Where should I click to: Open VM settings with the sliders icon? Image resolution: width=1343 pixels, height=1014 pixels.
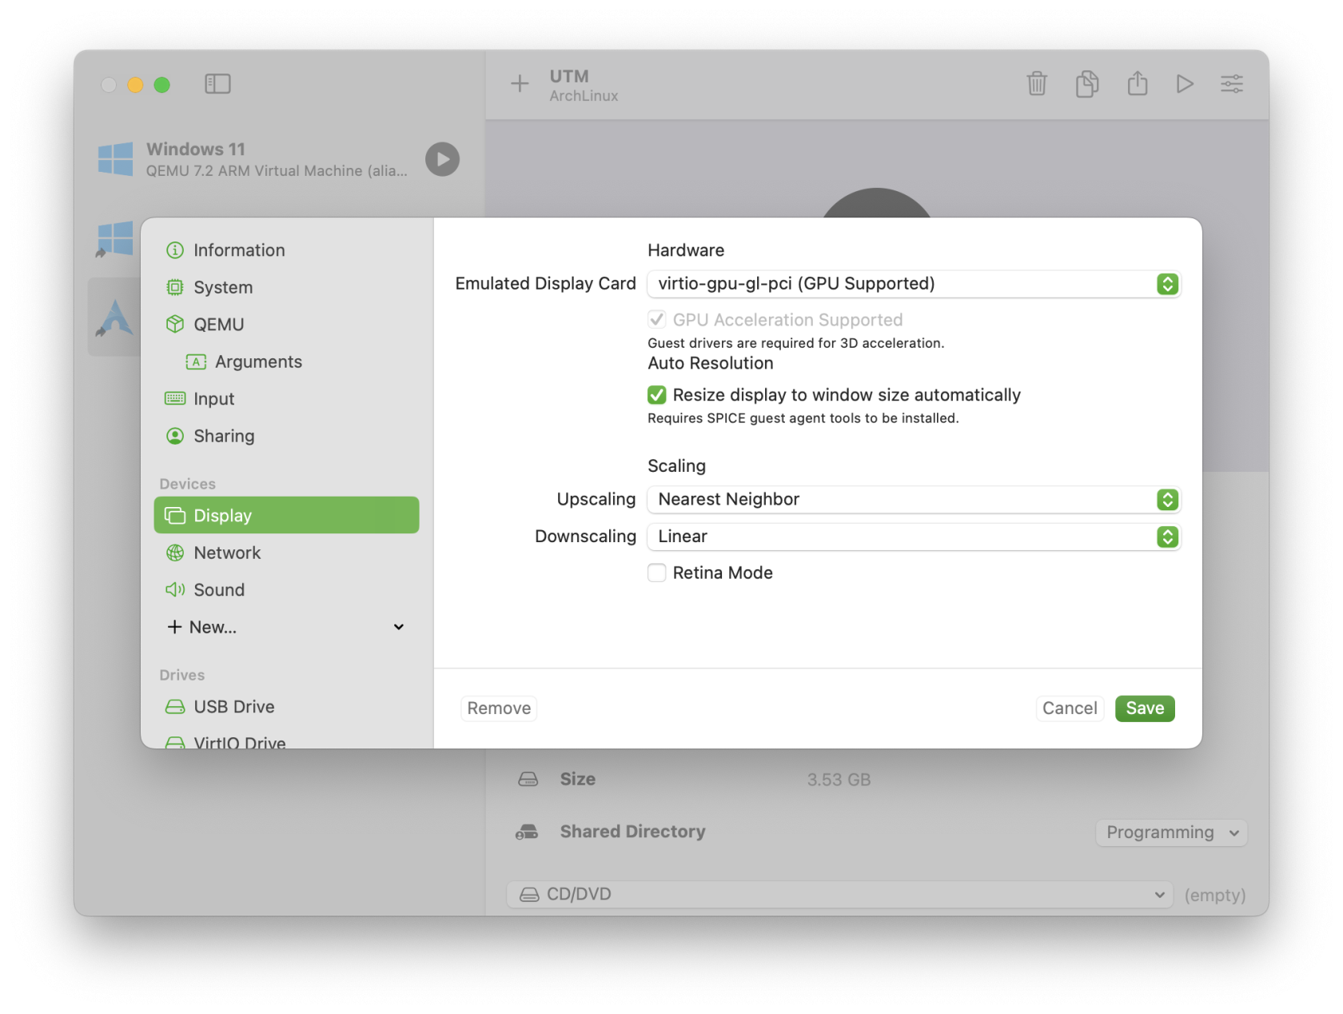pyautogui.click(x=1232, y=83)
